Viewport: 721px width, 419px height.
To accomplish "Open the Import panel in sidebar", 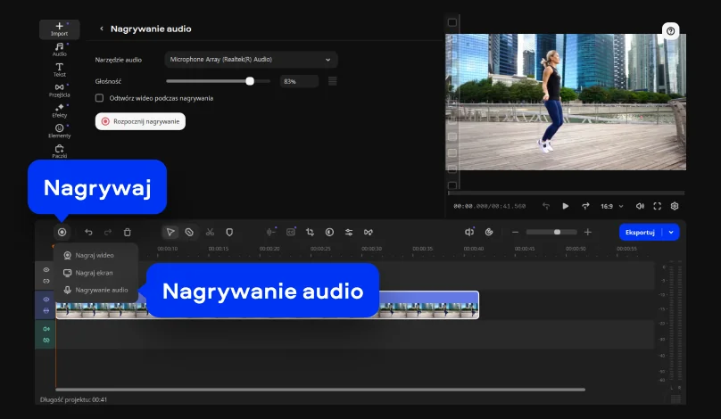I will [x=60, y=29].
